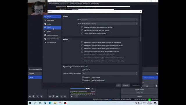Remove scene with trash icon
This screenshot has width=186, height=105.
click(33, 97)
